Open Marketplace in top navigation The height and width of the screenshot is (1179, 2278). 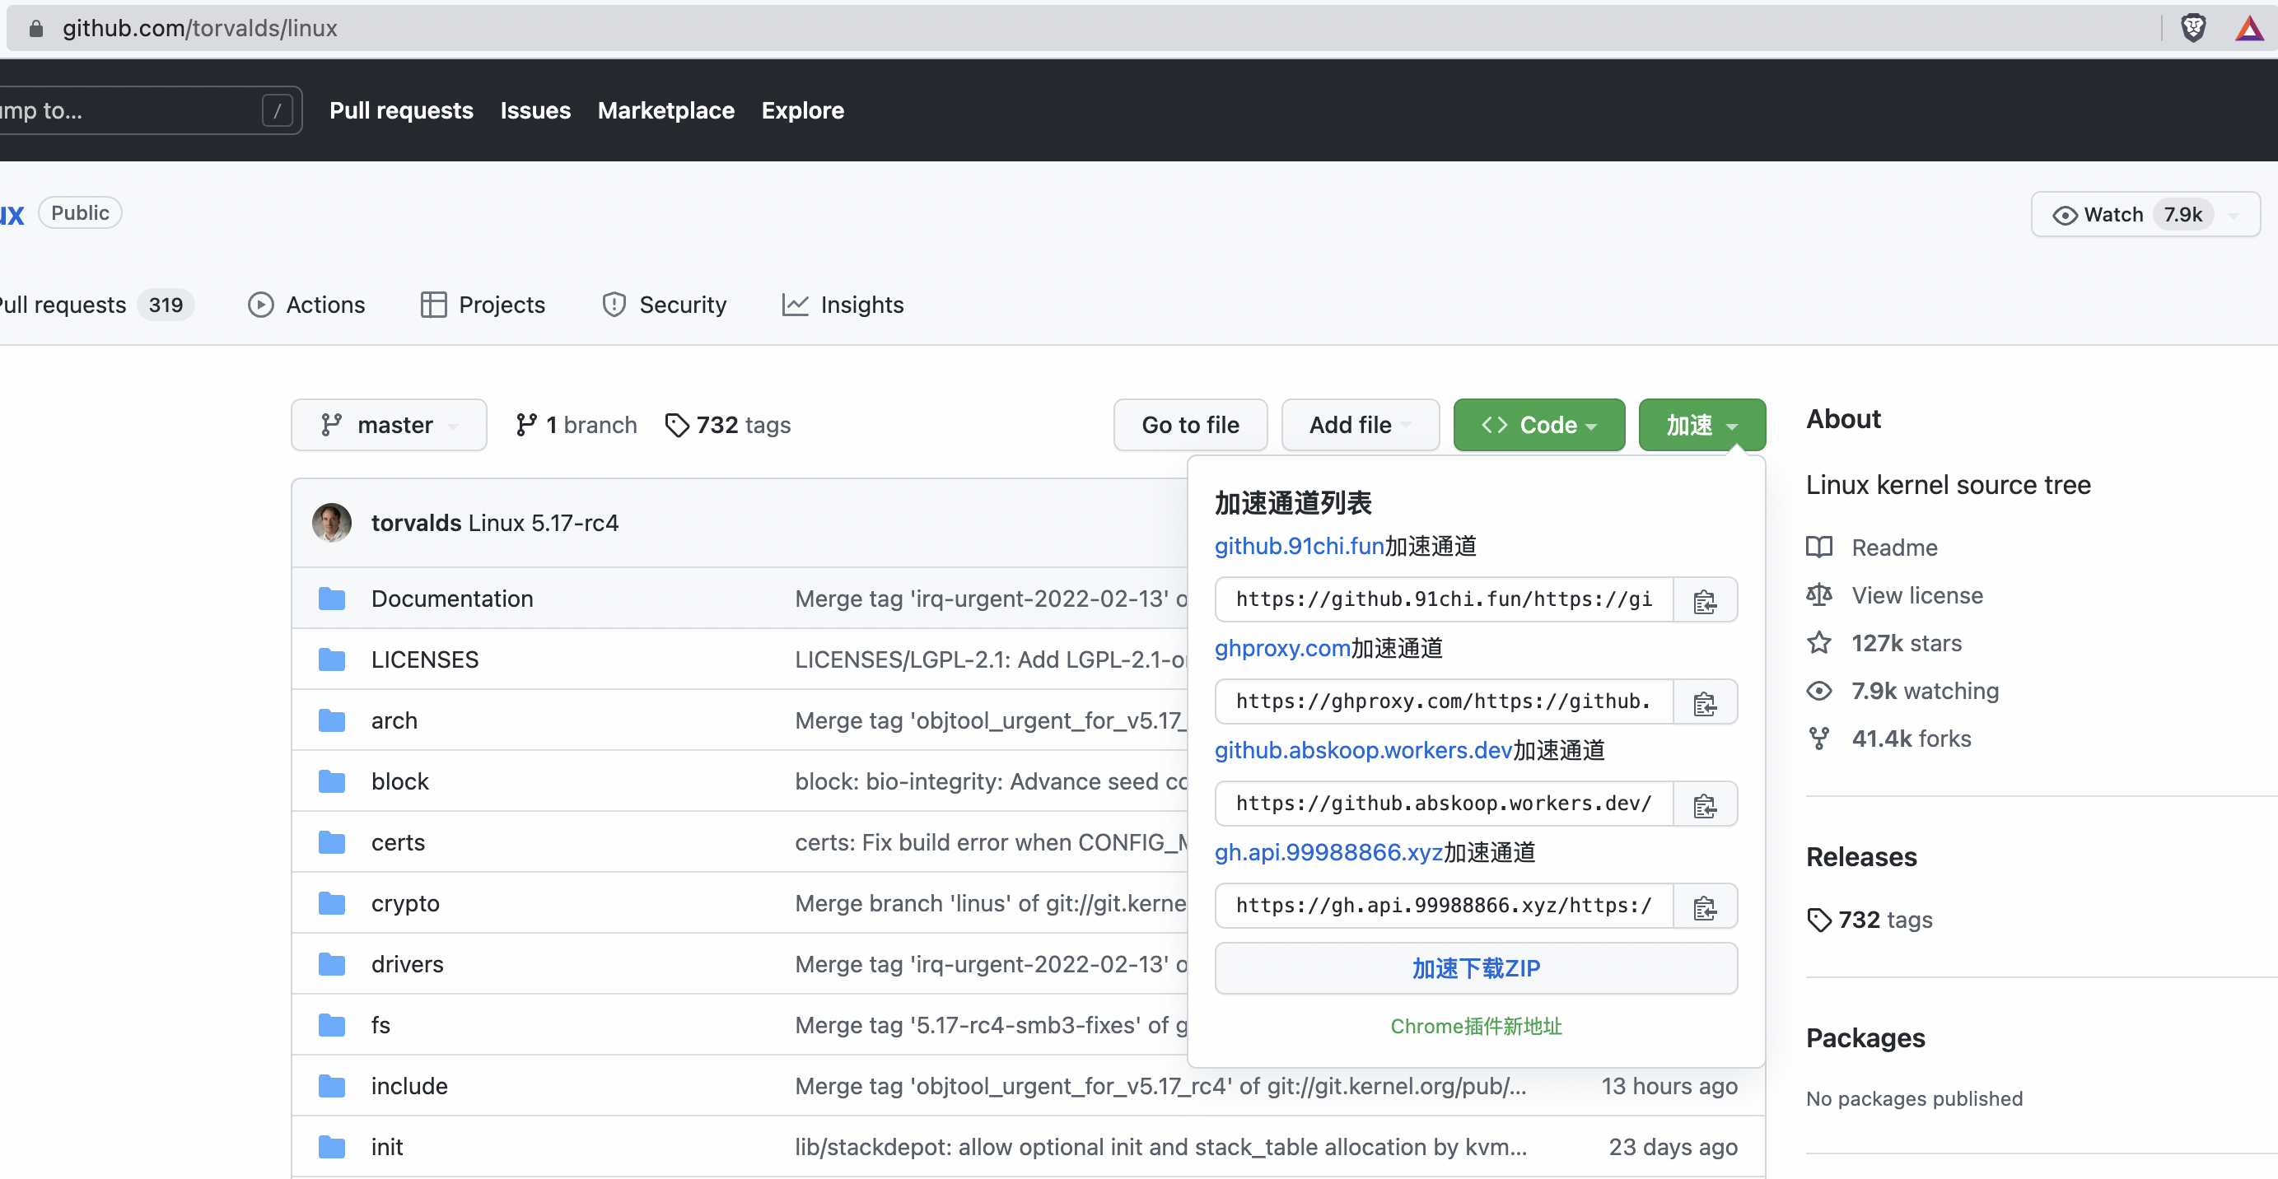click(x=665, y=110)
